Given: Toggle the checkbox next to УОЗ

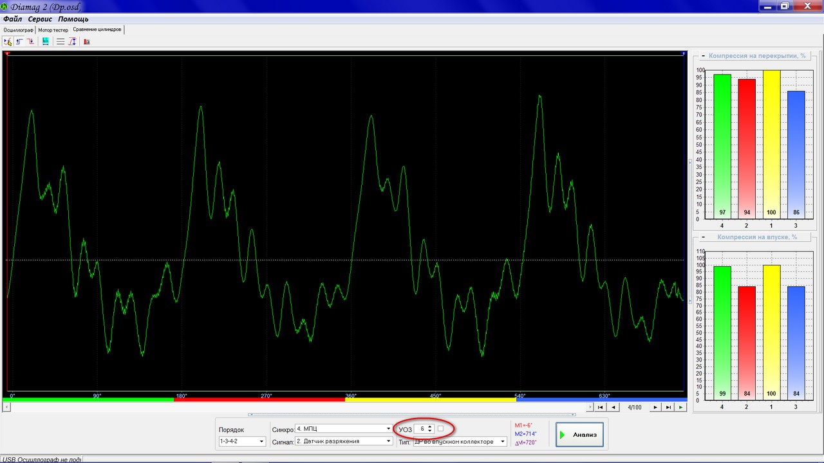Looking at the screenshot, I should click(441, 428).
